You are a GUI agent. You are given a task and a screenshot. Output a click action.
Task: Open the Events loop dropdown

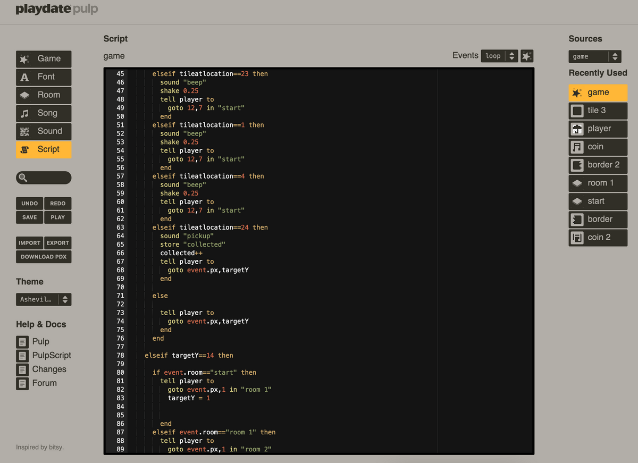tap(499, 56)
